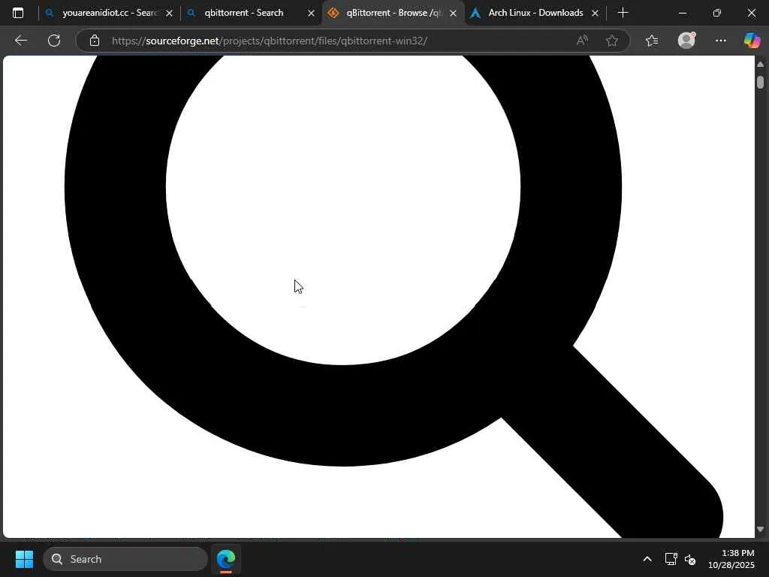
Task: Open the clock showing 1:38 PM
Action: point(731,559)
